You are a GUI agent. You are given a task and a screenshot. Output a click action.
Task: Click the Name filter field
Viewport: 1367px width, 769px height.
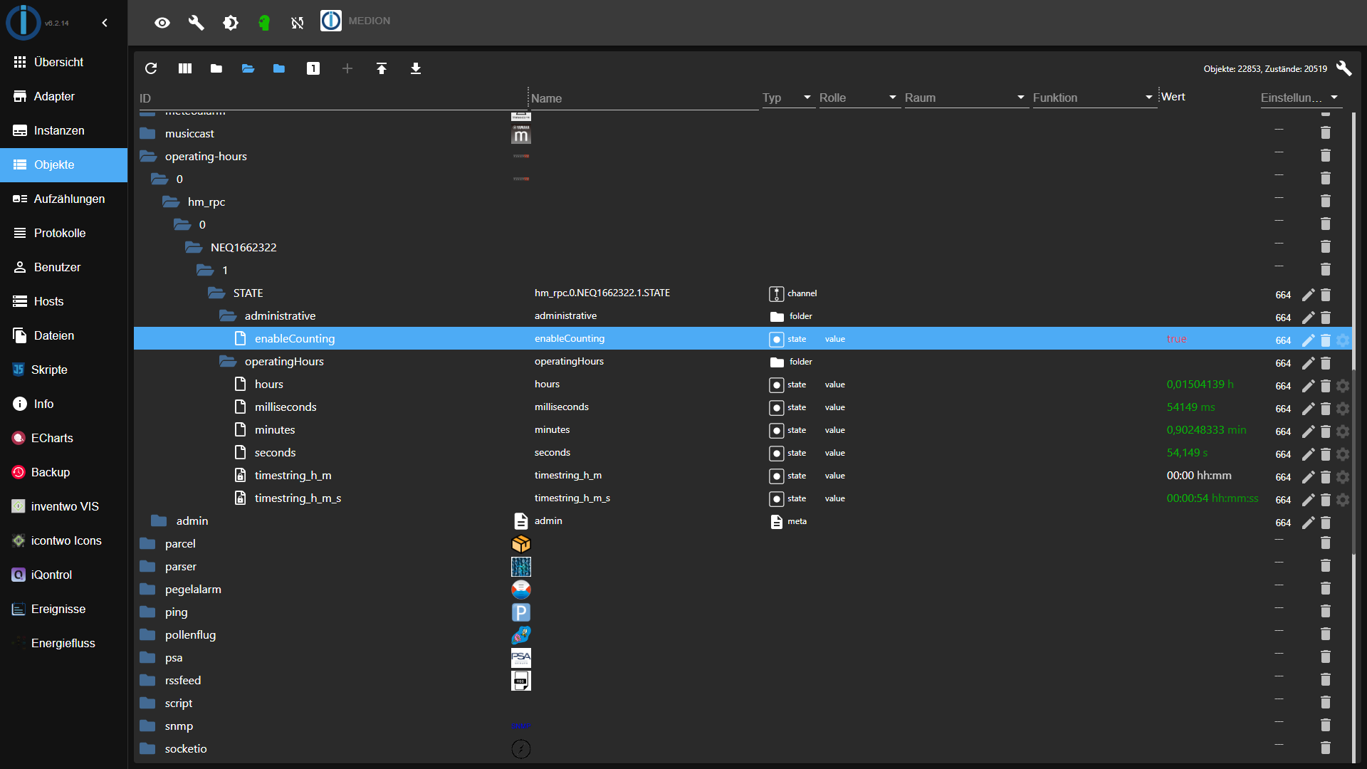pos(644,98)
